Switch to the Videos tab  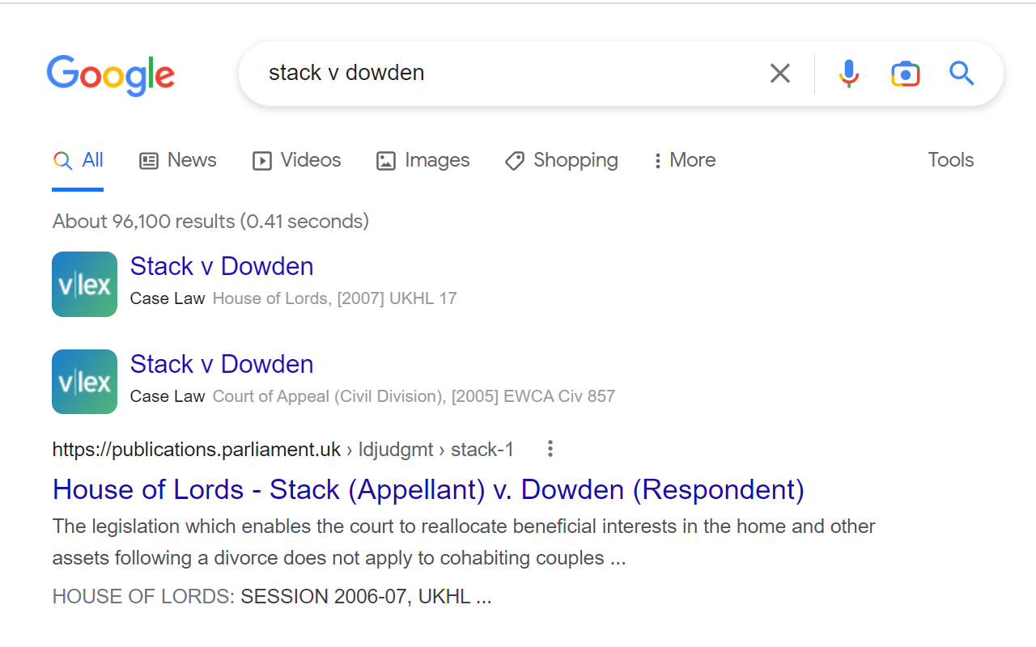[297, 160]
